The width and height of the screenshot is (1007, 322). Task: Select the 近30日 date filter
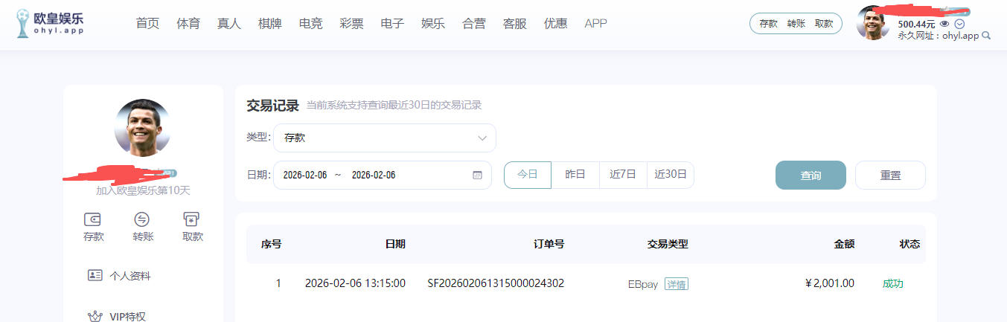(670, 175)
